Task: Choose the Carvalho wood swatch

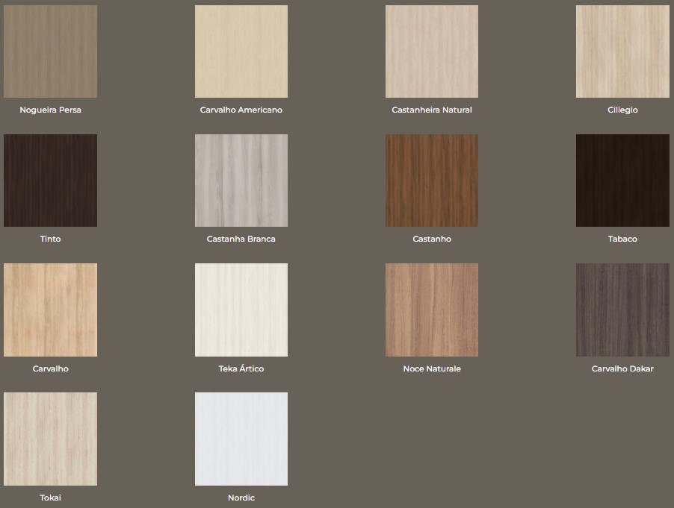Action: point(50,310)
